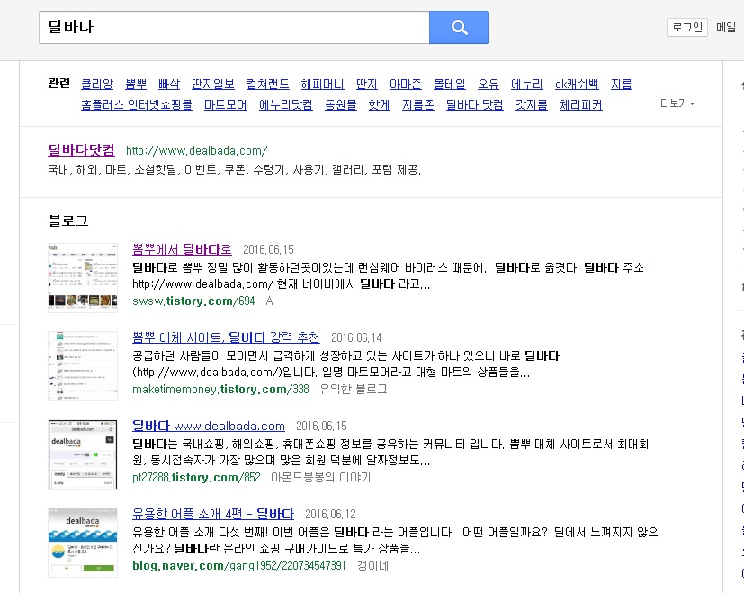Open the 딜바다닷컴 site result title
Image resolution: width=744 pixels, height=593 pixels.
tap(81, 149)
